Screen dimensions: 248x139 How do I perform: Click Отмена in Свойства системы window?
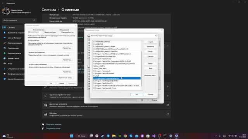point(61,83)
